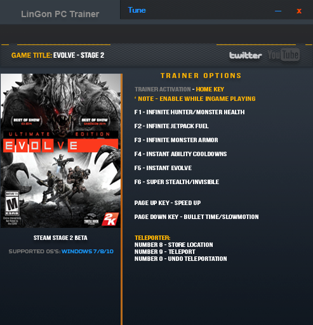Select F5 - Instant Evolve option

tap(163, 168)
